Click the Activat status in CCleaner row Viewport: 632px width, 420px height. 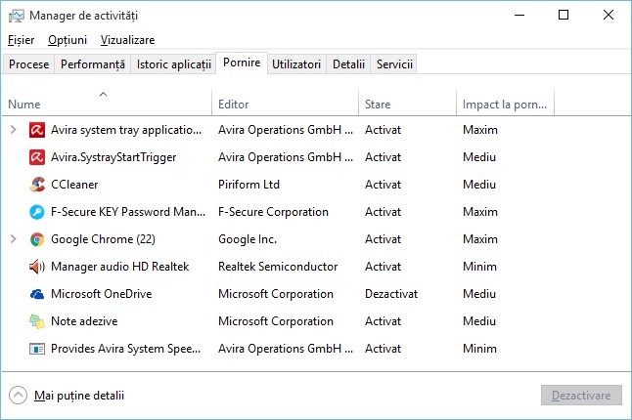click(x=383, y=185)
